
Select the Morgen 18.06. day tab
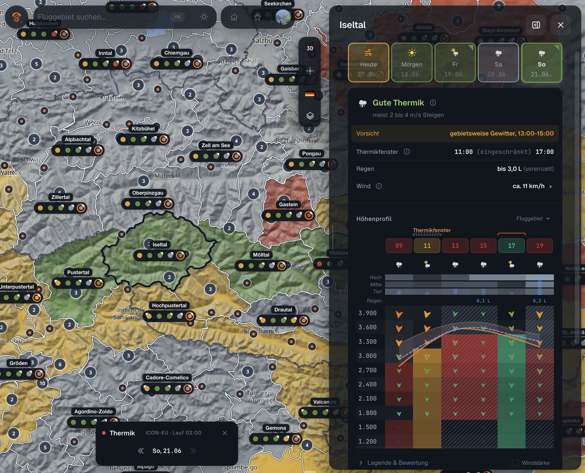point(412,63)
